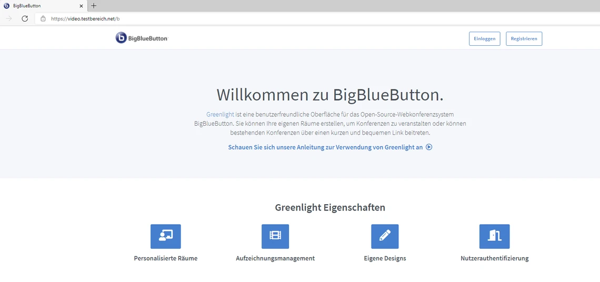Click the browser forward arrow
Viewport: 600px width, 282px height.
(x=9, y=18)
